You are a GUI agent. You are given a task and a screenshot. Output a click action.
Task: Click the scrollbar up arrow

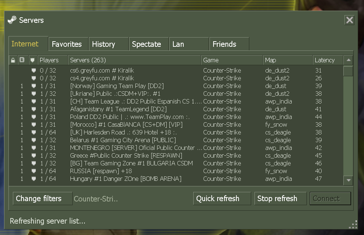(x=348, y=60)
